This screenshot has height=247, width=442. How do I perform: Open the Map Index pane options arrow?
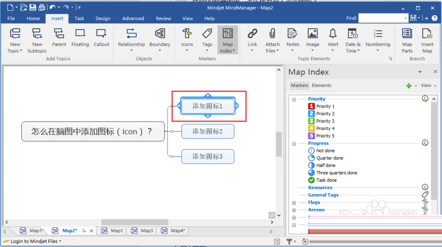coord(420,72)
